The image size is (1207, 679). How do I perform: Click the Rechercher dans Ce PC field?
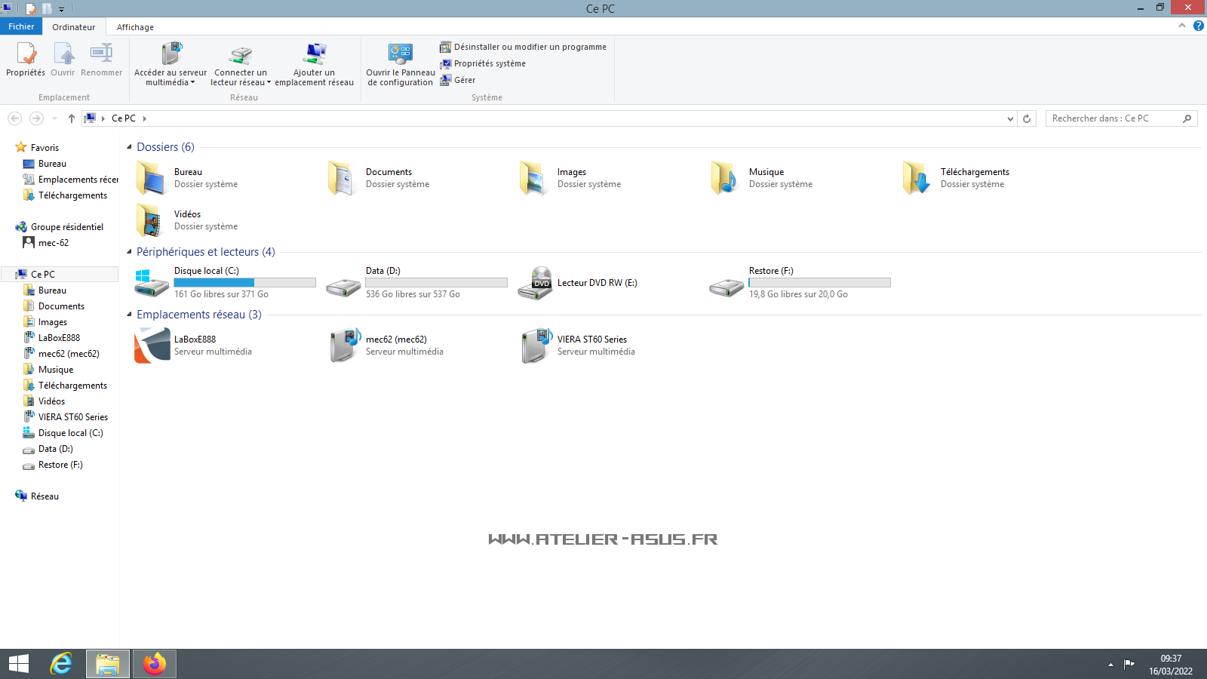(1113, 118)
